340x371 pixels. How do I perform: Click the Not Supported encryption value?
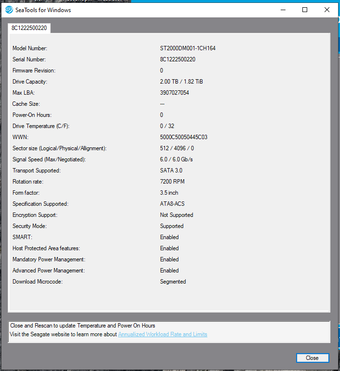(177, 215)
